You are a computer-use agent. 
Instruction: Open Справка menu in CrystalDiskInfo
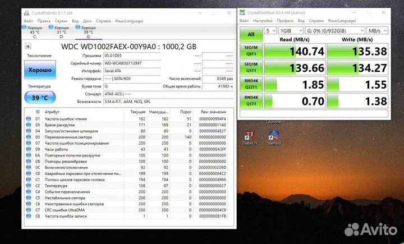click(x=103, y=21)
